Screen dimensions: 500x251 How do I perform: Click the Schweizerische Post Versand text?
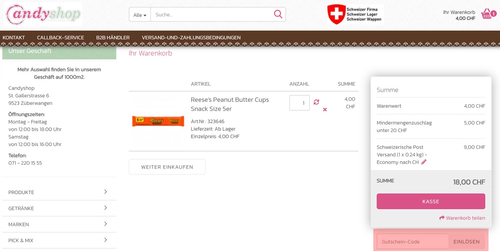(402, 155)
